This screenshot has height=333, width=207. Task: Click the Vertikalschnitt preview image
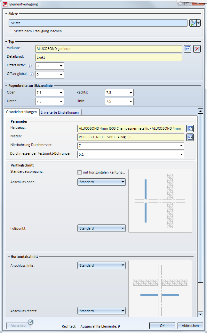[160, 201]
